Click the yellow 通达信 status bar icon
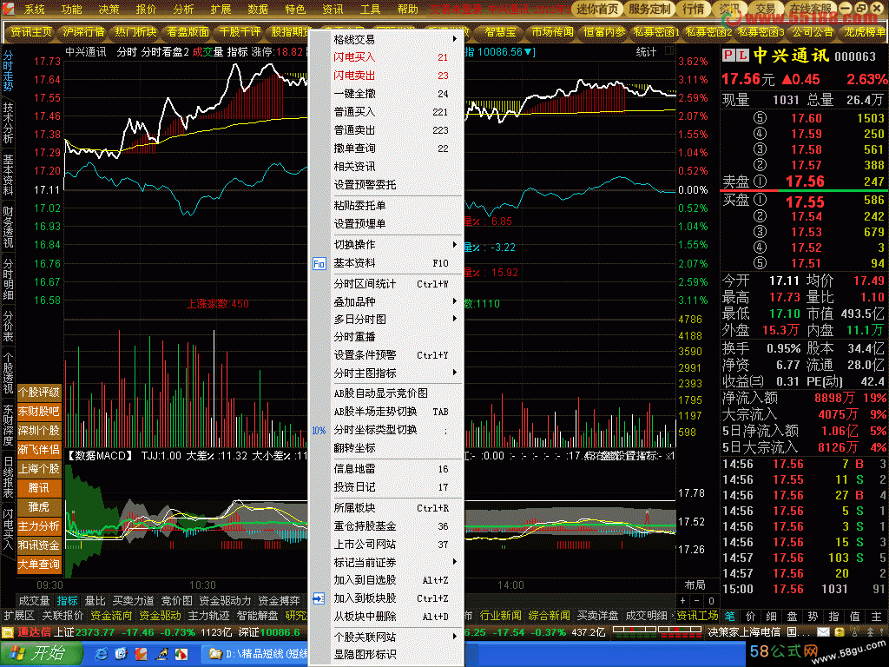This screenshot has width=889, height=667. [x=8, y=632]
